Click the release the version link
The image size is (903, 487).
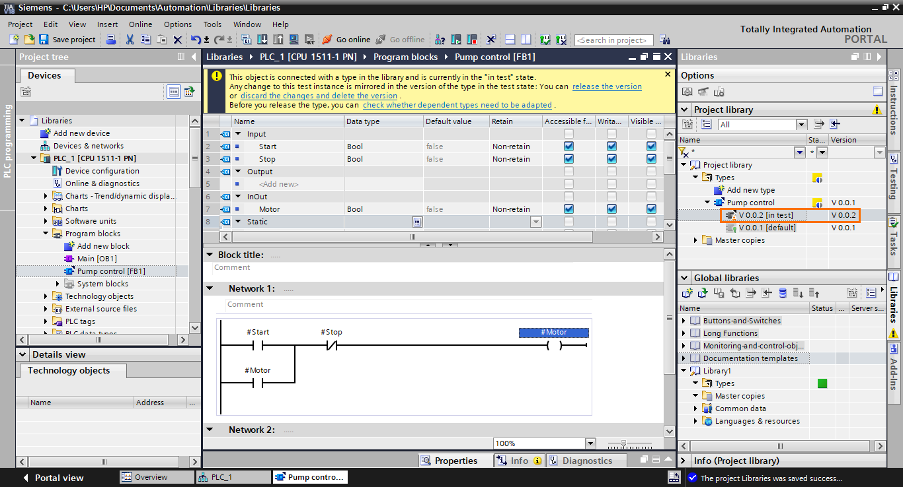(607, 86)
